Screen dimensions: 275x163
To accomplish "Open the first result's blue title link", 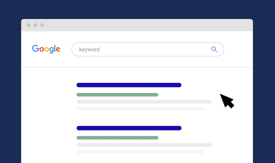I will (129, 85).
